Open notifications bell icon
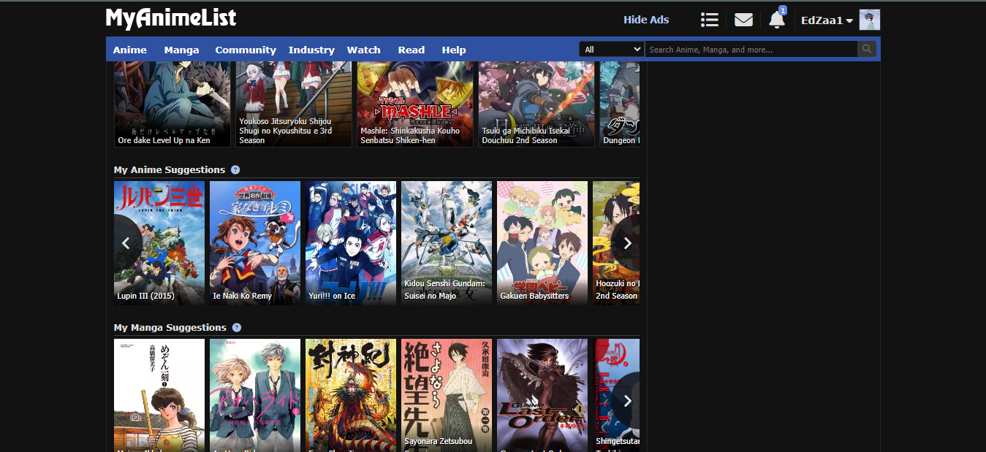 pos(776,20)
